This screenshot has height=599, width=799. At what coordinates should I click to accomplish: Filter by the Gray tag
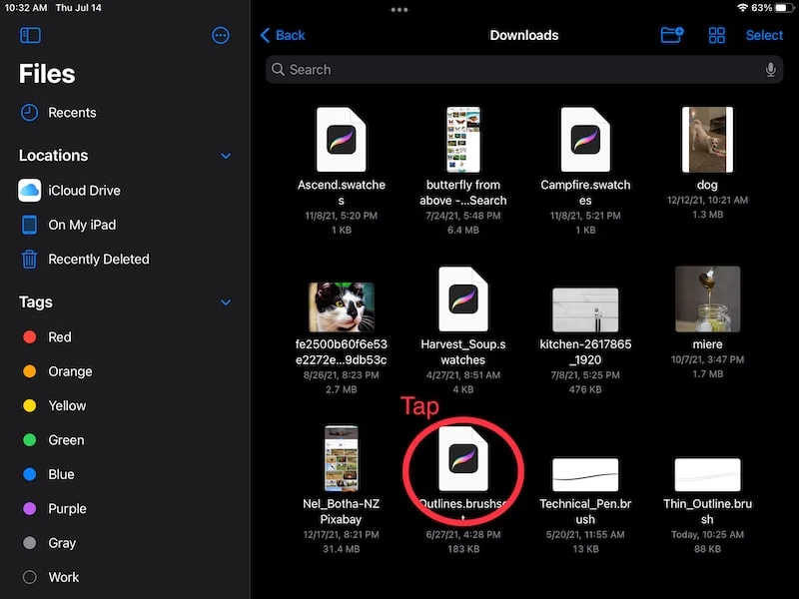point(49,543)
